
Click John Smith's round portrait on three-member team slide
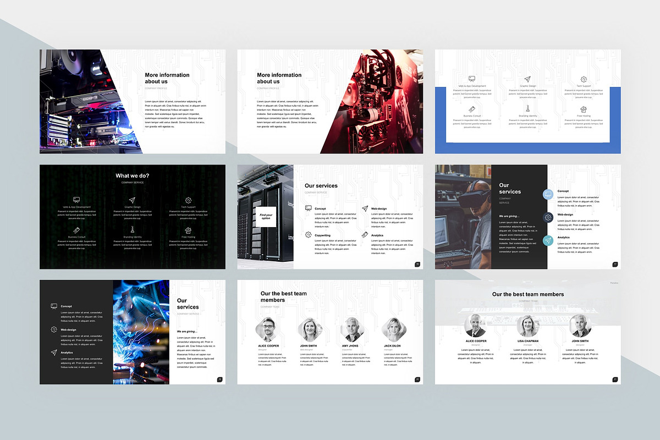tap(580, 326)
